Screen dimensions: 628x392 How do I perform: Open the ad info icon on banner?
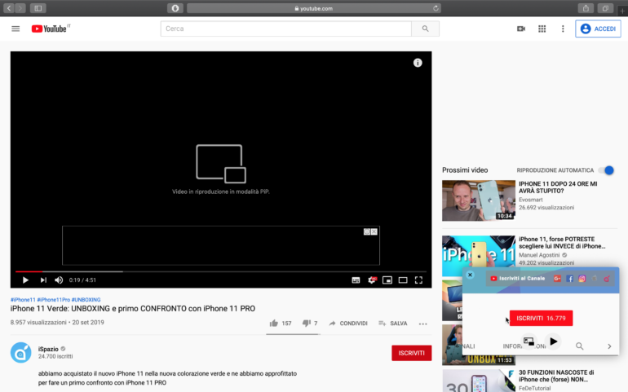click(x=366, y=231)
